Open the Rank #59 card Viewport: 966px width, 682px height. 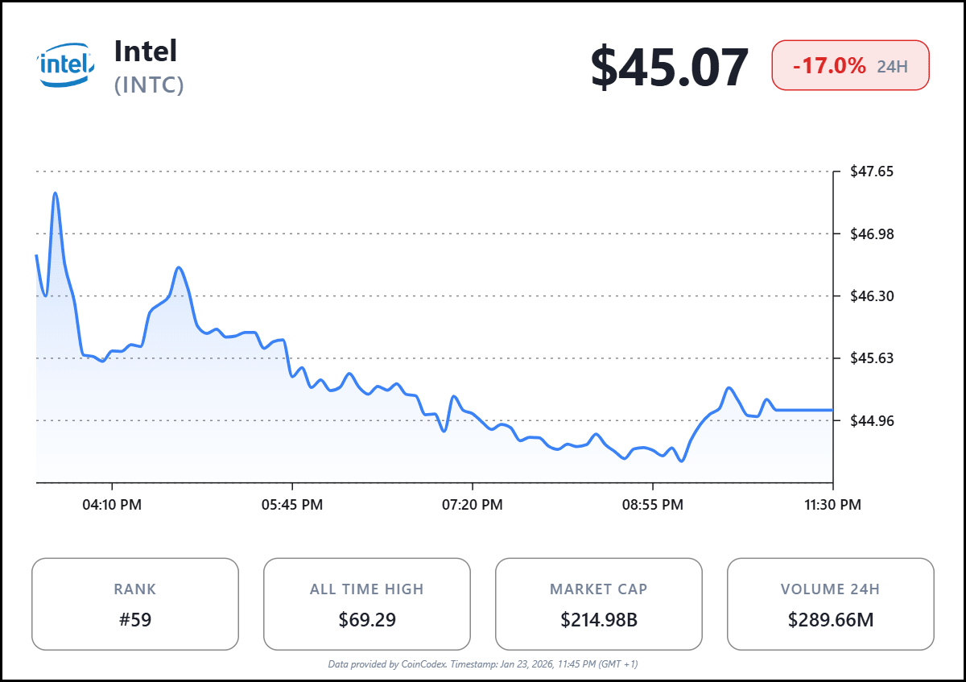[135, 604]
